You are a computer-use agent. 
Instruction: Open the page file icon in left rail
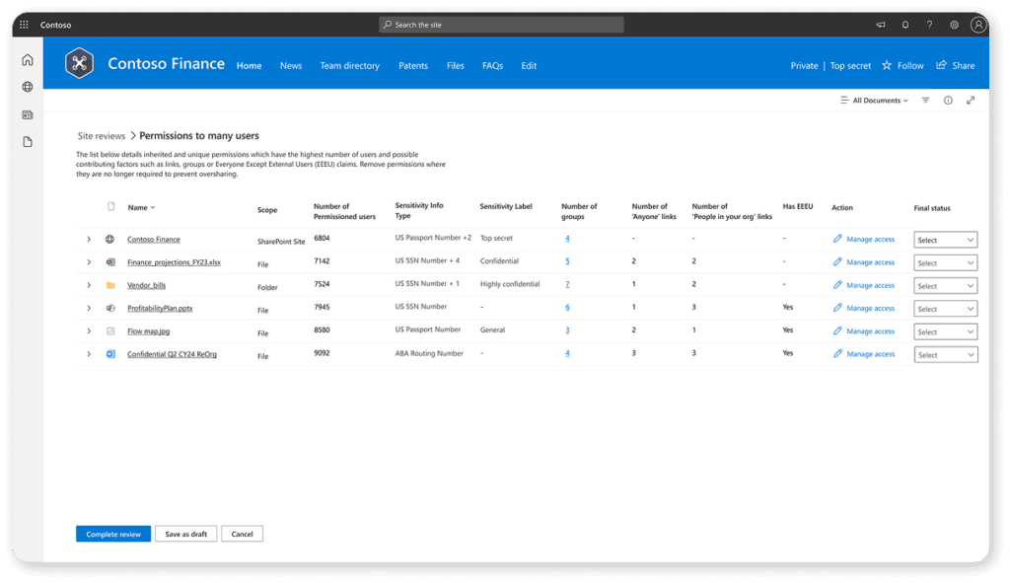(x=27, y=142)
